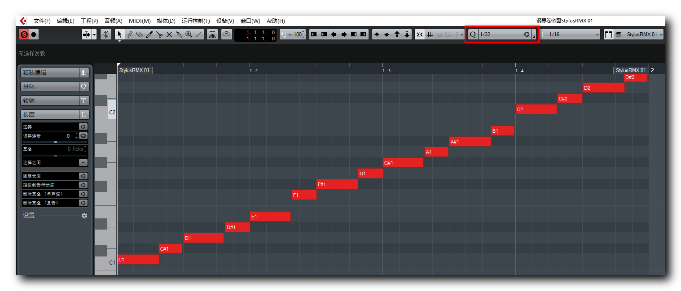Click Move Right arrow nudge icon

(344, 34)
